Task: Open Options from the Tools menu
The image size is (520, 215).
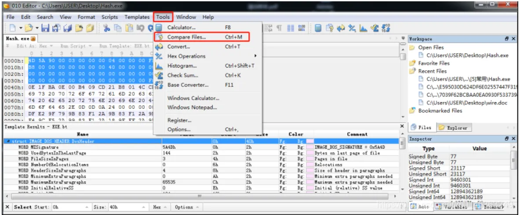Action: pos(207,130)
